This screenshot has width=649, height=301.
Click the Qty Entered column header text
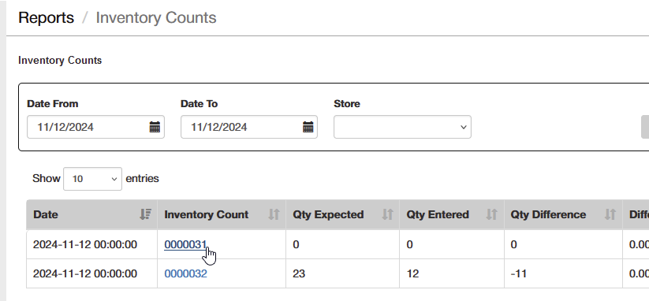[x=438, y=214]
